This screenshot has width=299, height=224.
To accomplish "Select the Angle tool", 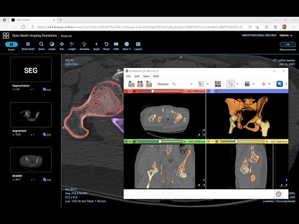I will [x=97, y=46].
